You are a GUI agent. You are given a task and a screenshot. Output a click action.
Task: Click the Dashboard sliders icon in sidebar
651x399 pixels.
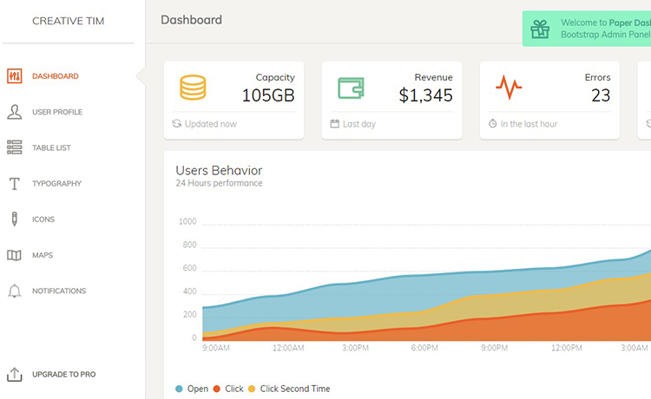coord(15,76)
